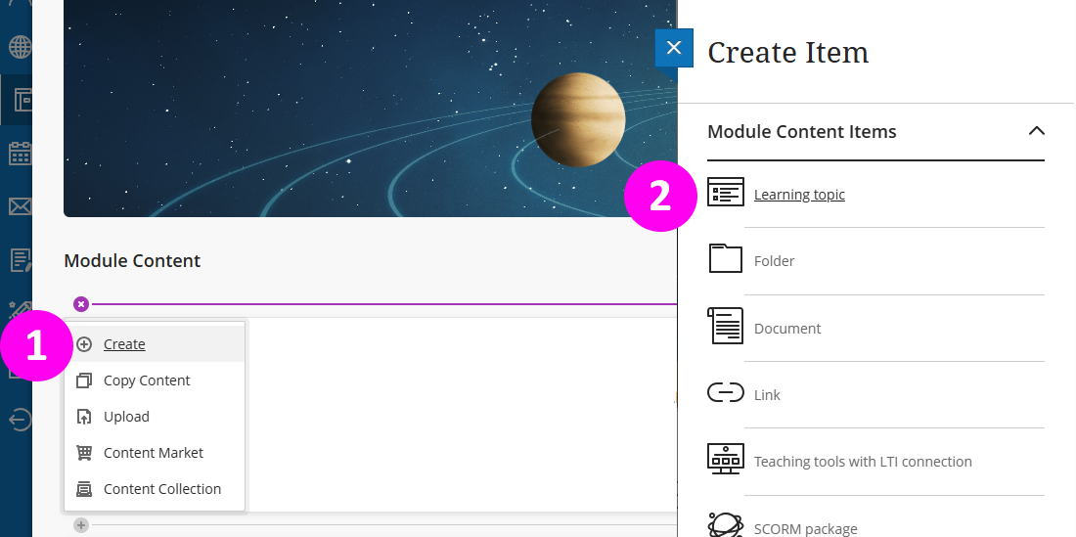1076x537 pixels.
Task: Close the Create Item panel
Action: click(x=674, y=47)
